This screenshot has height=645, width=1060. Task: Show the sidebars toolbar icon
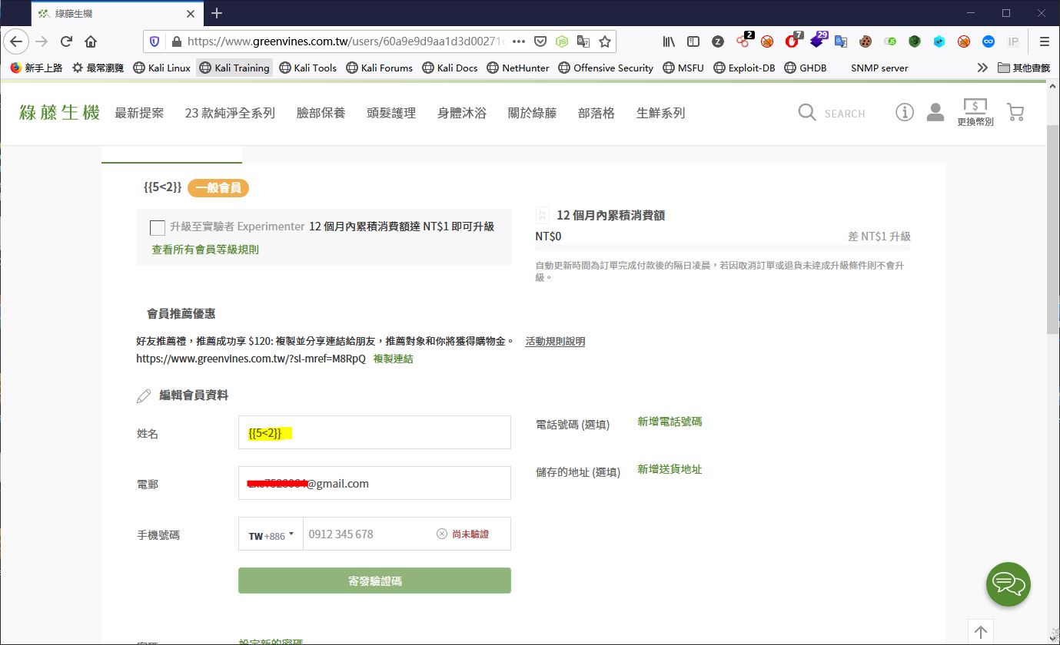pyautogui.click(x=693, y=41)
